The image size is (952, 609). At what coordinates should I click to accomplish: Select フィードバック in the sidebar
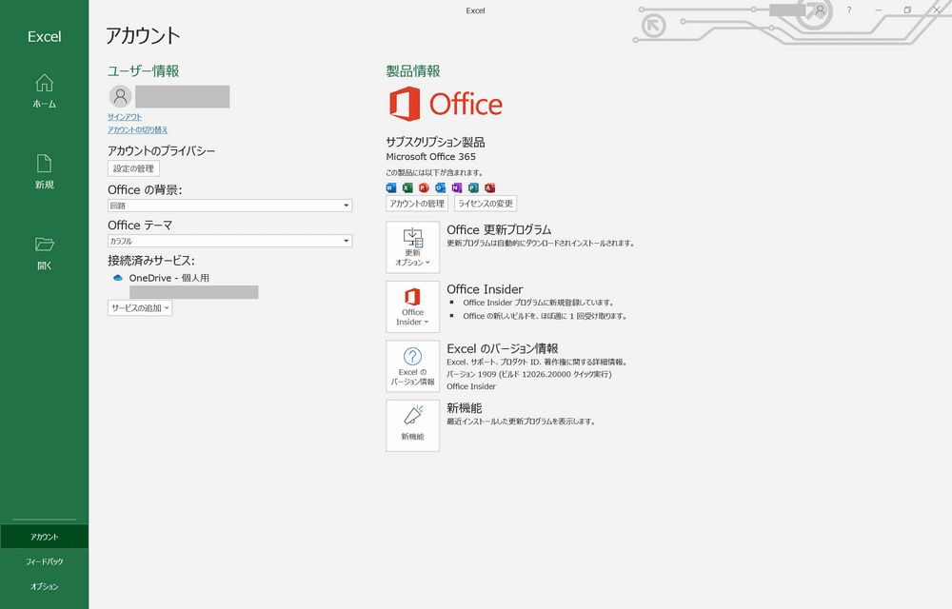click(x=45, y=561)
